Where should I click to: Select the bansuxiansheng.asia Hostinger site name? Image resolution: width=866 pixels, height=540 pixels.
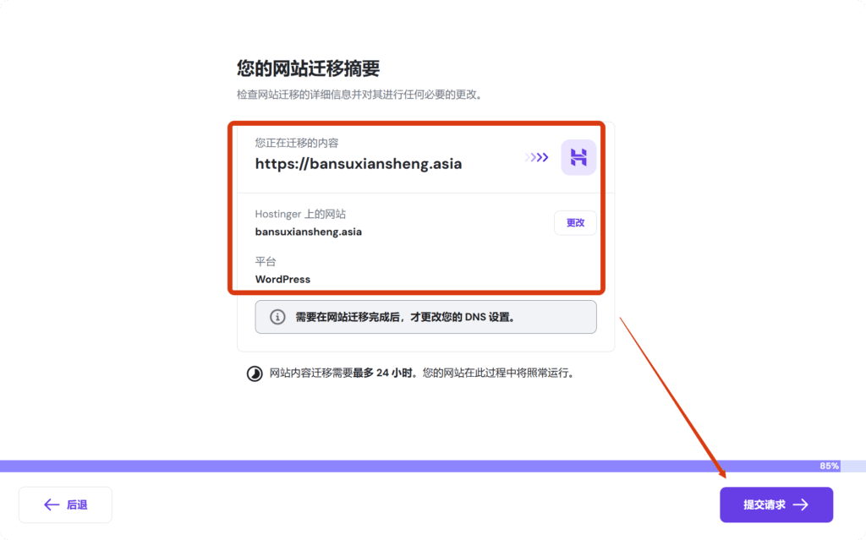(309, 231)
